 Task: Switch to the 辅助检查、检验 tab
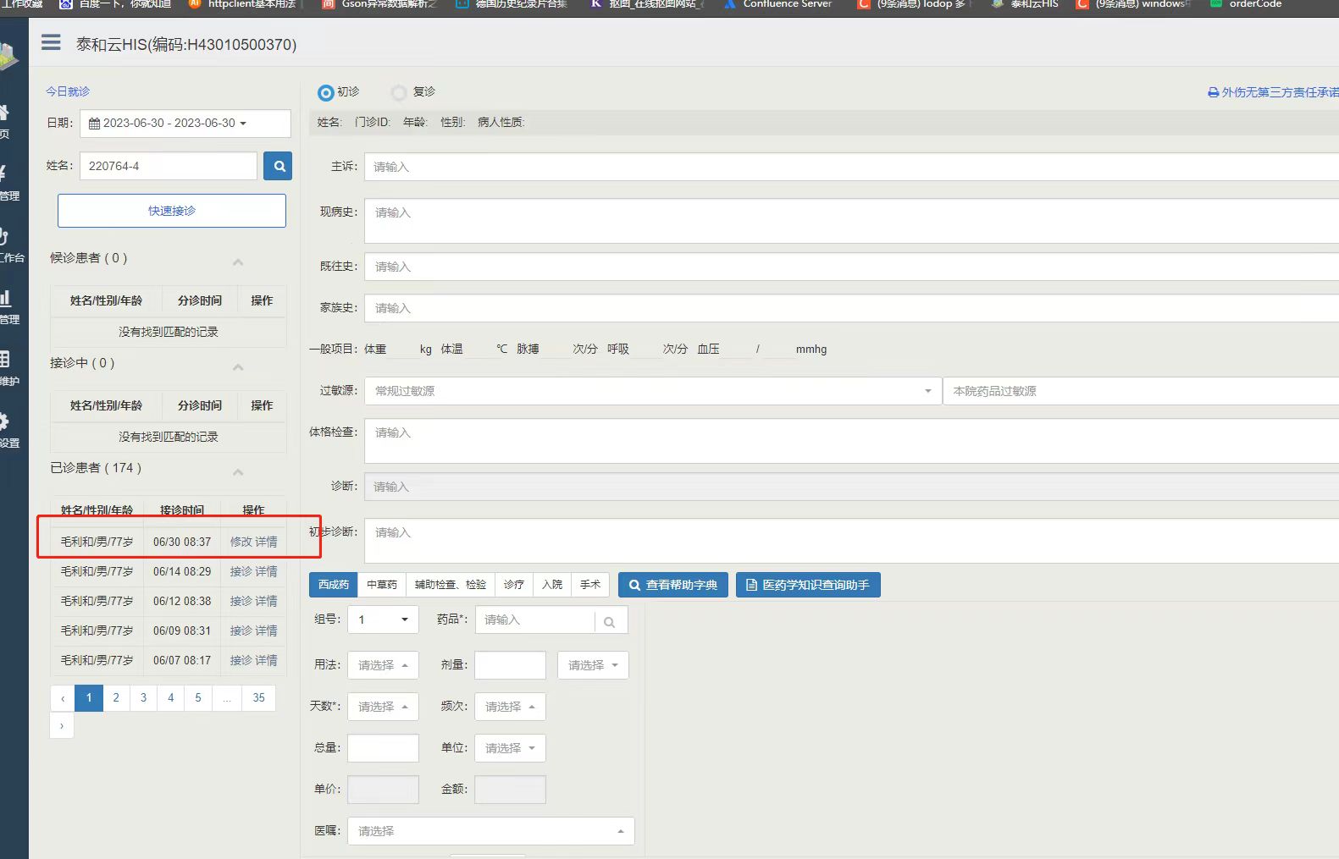pyautogui.click(x=451, y=585)
